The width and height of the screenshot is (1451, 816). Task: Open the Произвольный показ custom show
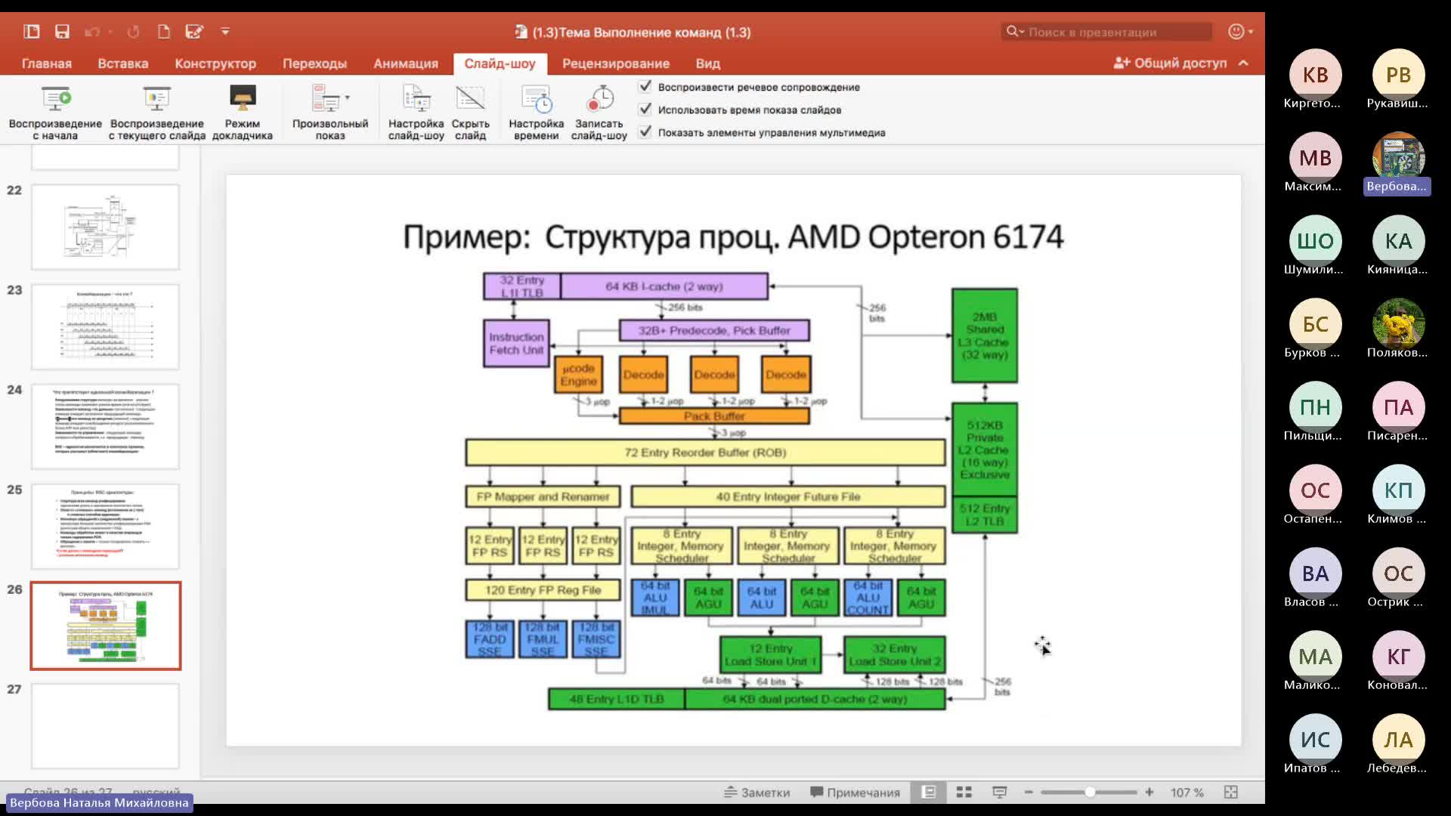(329, 113)
